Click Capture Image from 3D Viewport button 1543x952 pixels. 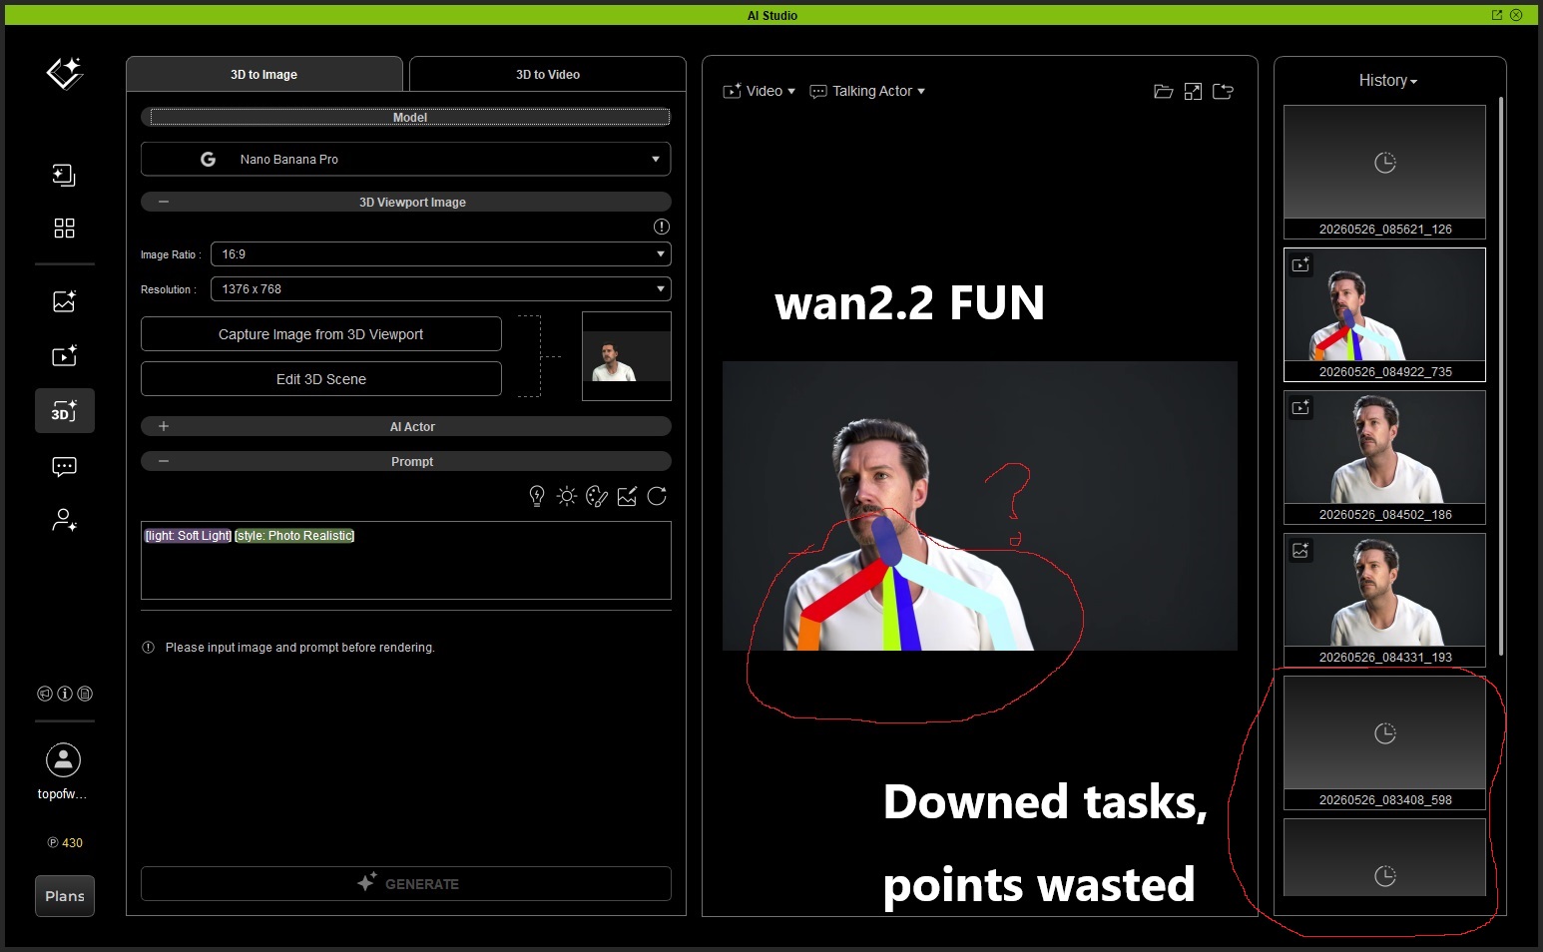[x=321, y=334]
